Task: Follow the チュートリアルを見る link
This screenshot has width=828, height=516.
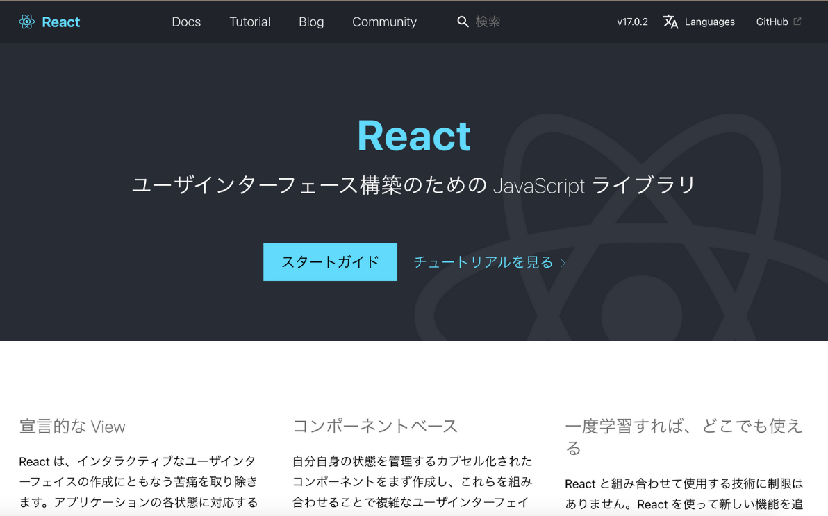Action: click(483, 262)
